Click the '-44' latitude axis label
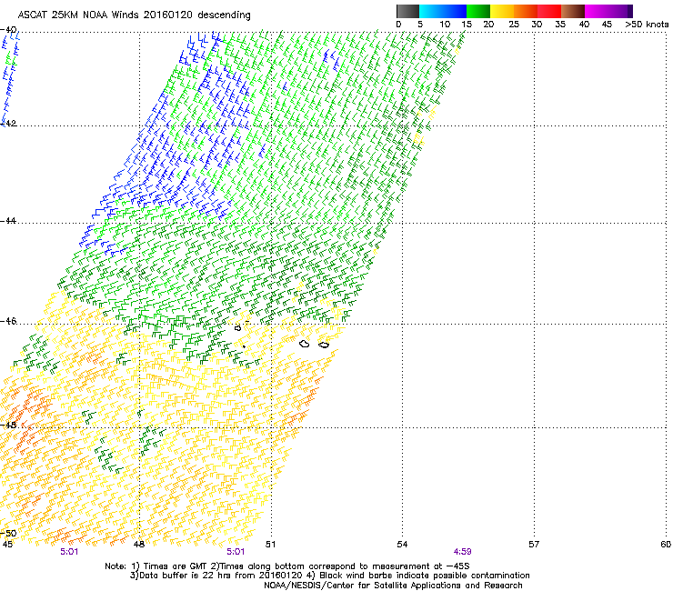The image size is (673, 591). (x=8, y=221)
